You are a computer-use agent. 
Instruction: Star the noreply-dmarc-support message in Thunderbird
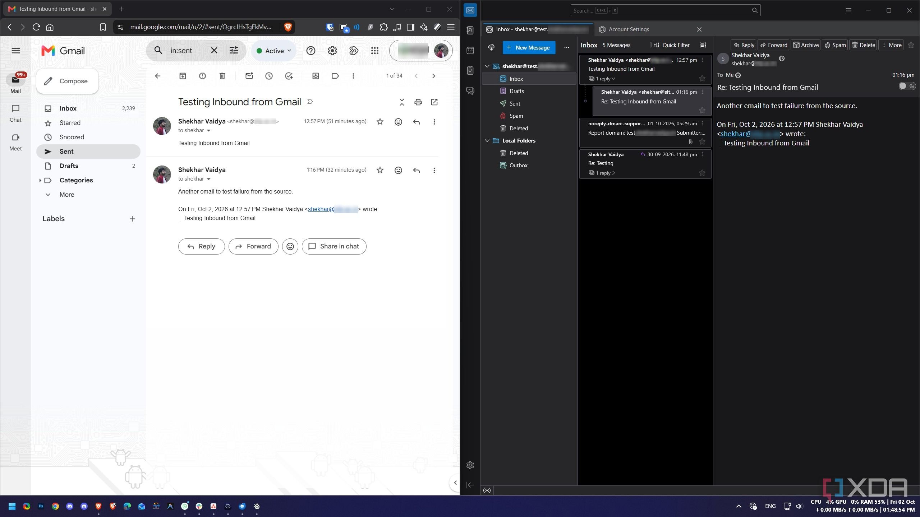[702, 142]
